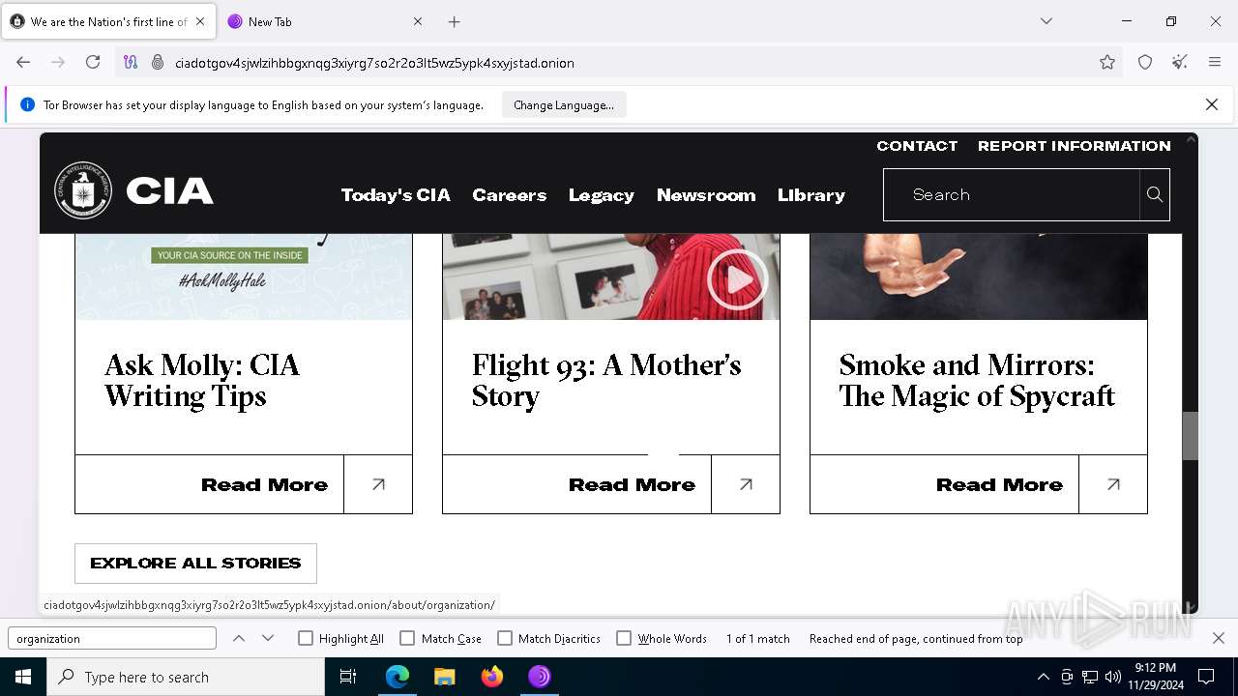
Task: Find next match with down arrow
Action: (268, 638)
